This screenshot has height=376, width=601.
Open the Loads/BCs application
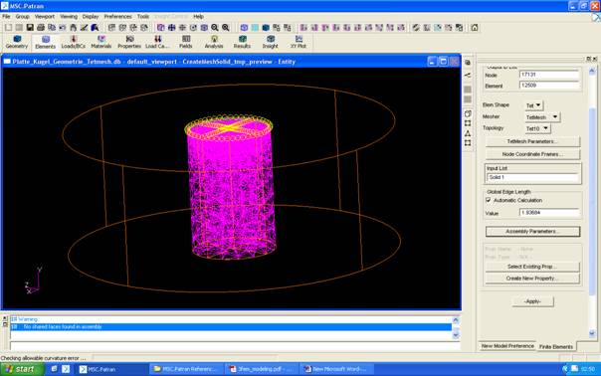pyautogui.click(x=74, y=42)
